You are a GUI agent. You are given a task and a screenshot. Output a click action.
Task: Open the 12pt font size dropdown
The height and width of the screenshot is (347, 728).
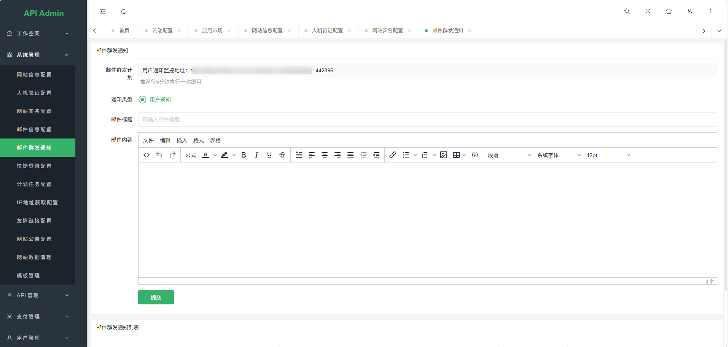pos(608,155)
